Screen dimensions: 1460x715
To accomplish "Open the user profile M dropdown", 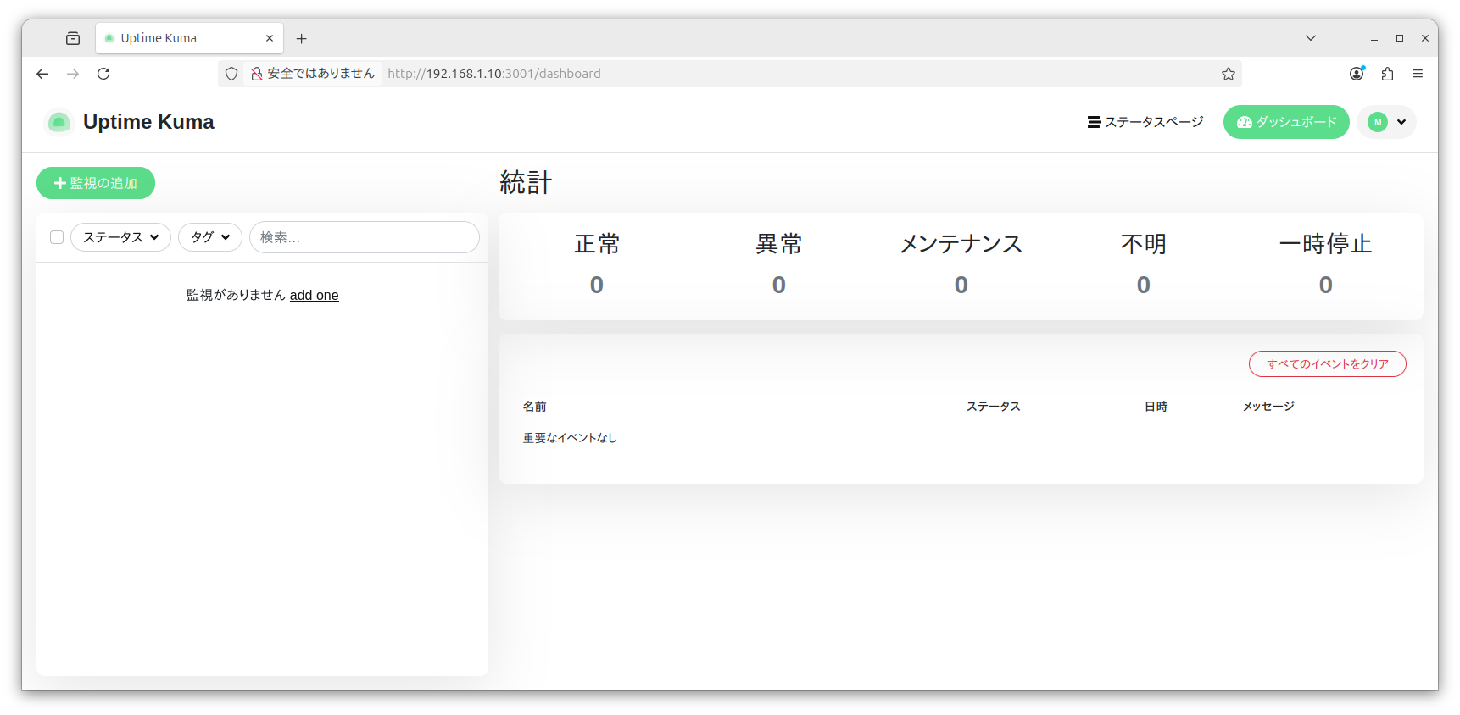I will (x=1386, y=122).
